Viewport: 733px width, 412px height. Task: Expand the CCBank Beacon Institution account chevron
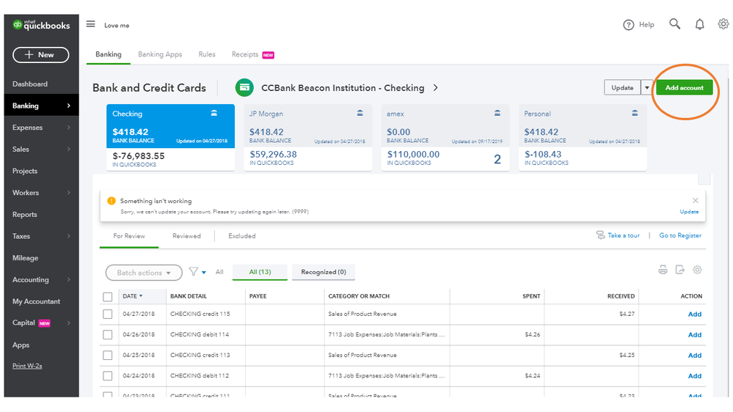pos(436,88)
